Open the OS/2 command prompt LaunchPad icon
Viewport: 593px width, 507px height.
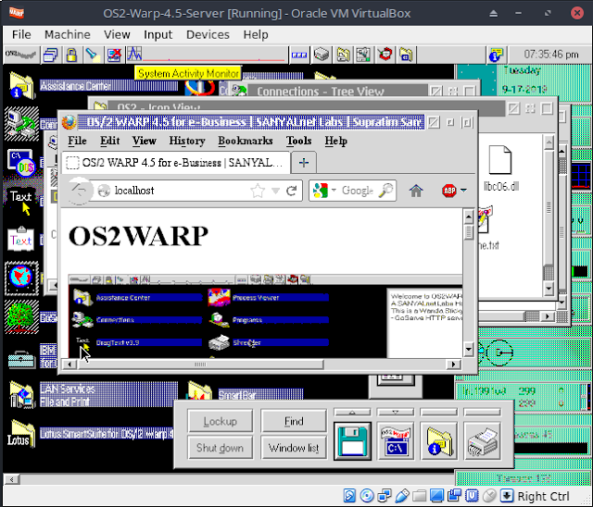click(x=396, y=441)
